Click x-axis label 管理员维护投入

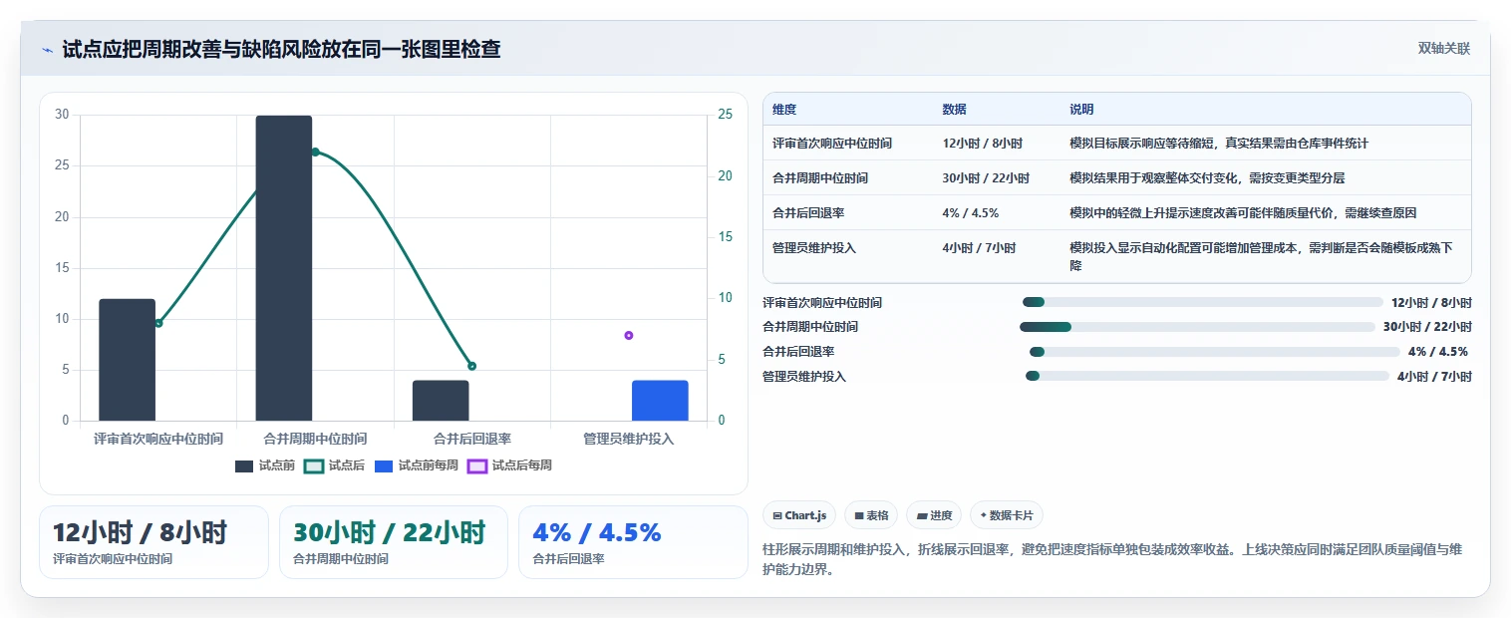click(629, 439)
